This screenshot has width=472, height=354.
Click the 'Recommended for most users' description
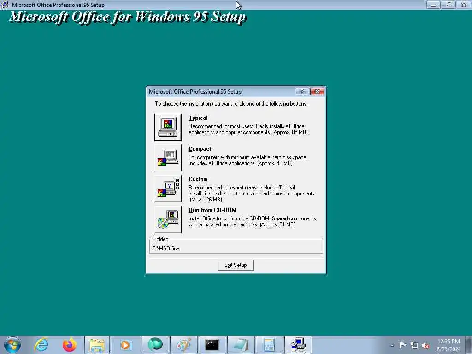point(248,129)
